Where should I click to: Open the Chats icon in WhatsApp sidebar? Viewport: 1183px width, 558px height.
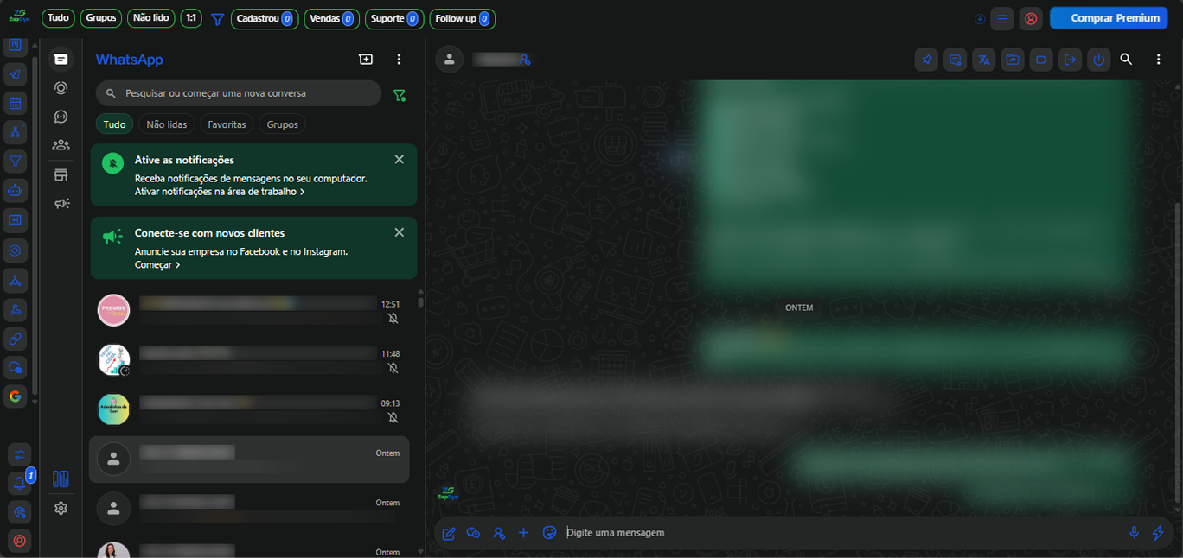click(x=61, y=59)
